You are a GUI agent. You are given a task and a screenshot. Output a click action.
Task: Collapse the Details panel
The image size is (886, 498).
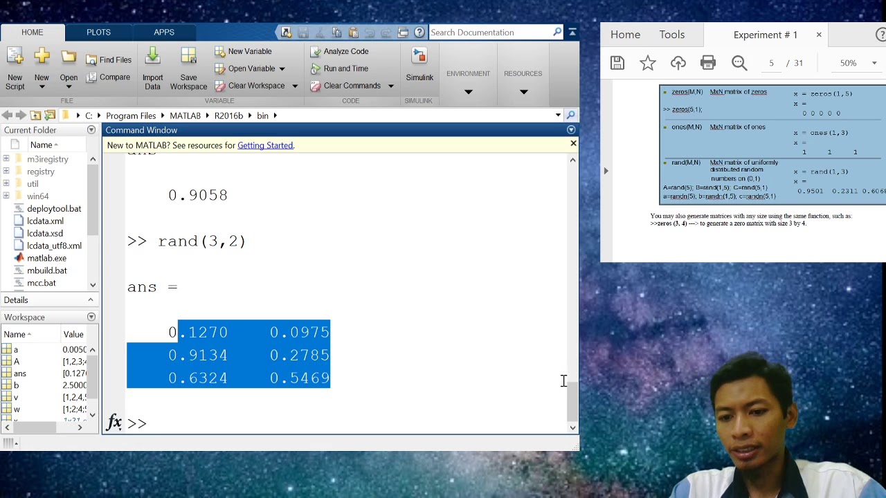click(90, 300)
